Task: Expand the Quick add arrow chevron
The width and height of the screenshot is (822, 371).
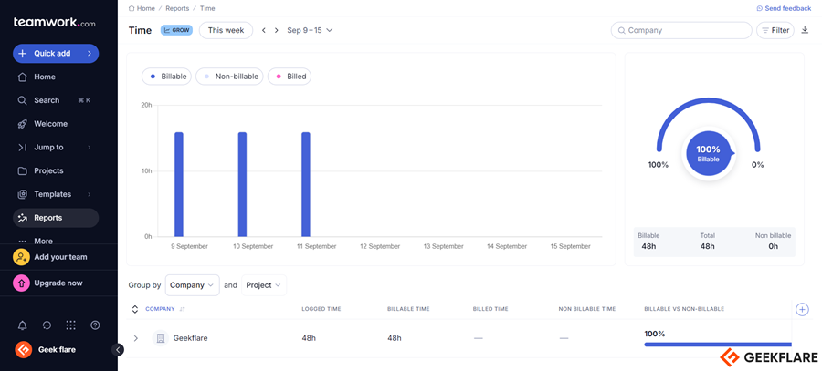Action: click(x=90, y=54)
